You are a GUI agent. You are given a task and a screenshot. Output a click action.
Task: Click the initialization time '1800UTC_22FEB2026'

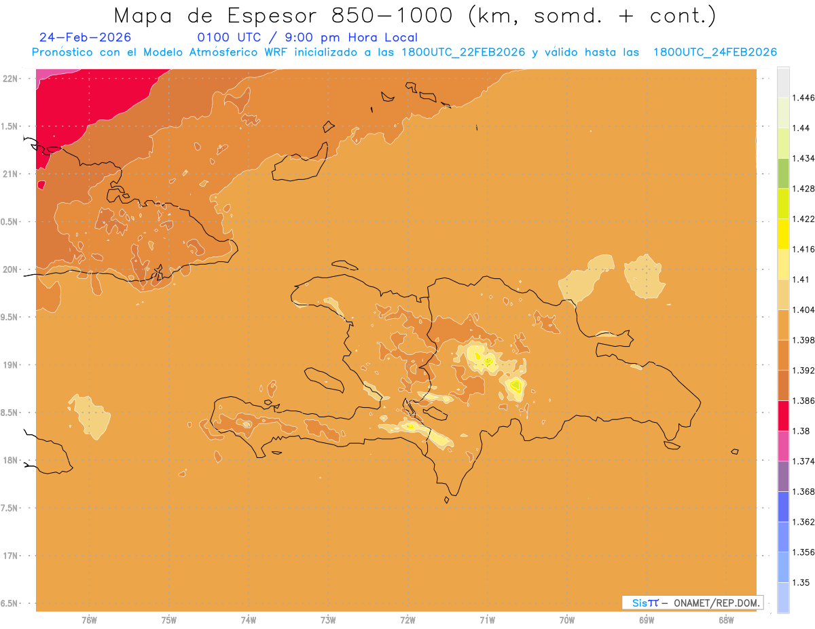click(x=463, y=52)
